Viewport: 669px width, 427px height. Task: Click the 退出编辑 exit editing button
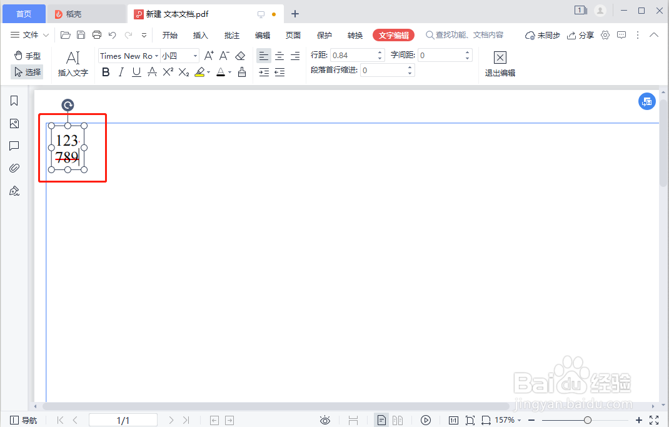pos(500,63)
